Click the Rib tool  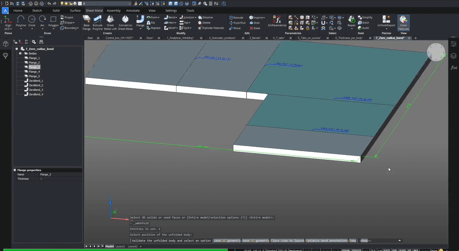[x=151, y=23]
